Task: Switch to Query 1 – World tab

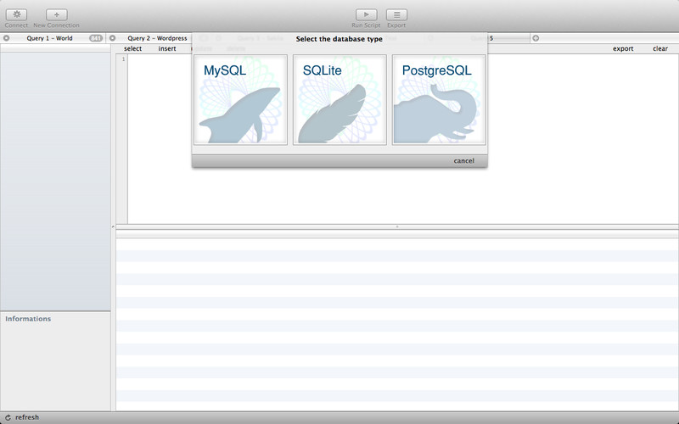Action: point(49,38)
